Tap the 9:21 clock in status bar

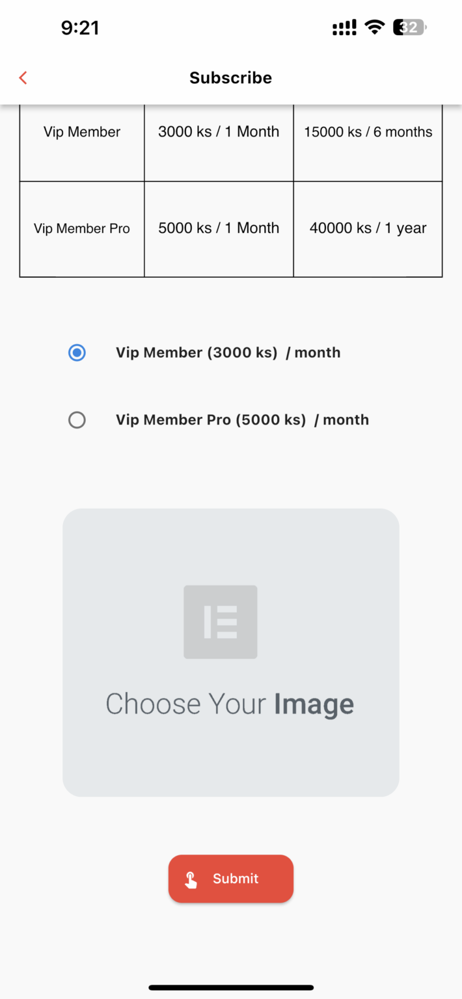[x=80, y=27]
